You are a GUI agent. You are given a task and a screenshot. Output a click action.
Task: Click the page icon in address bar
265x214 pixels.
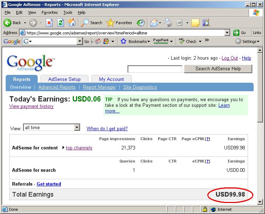[x=23, y=33]
